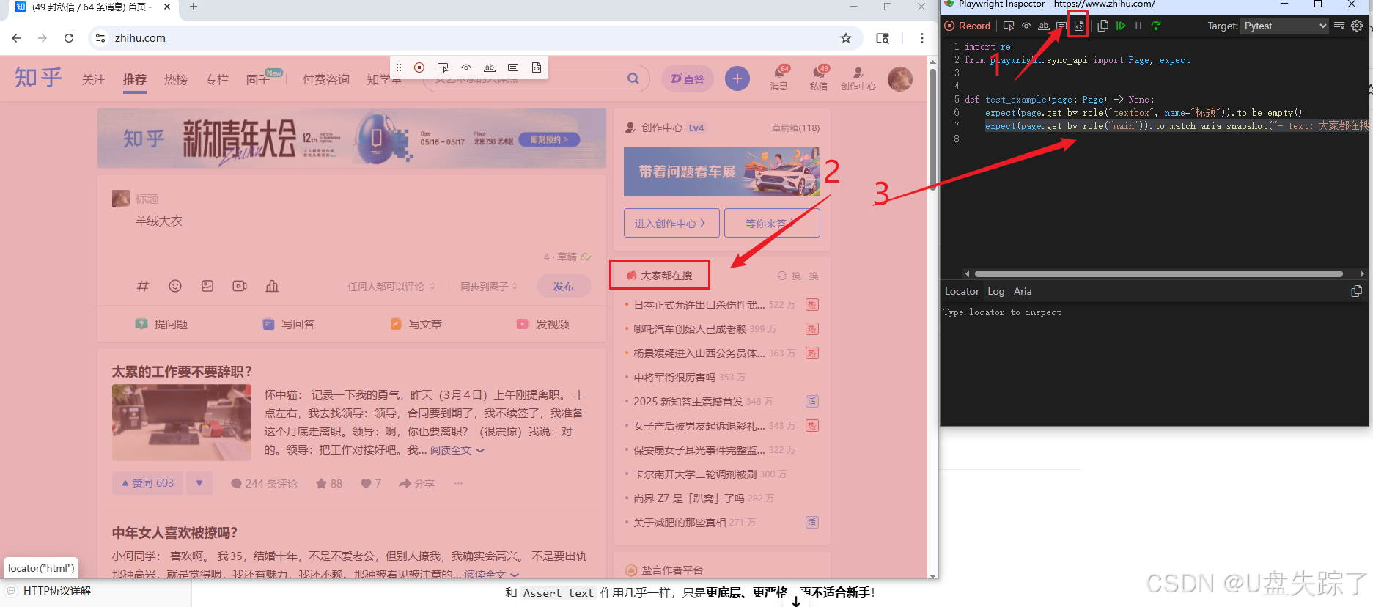1373x607 pixels.
Task: Select Assert visibility eye icon in Inspector
Action: [x=1026, y=26]
